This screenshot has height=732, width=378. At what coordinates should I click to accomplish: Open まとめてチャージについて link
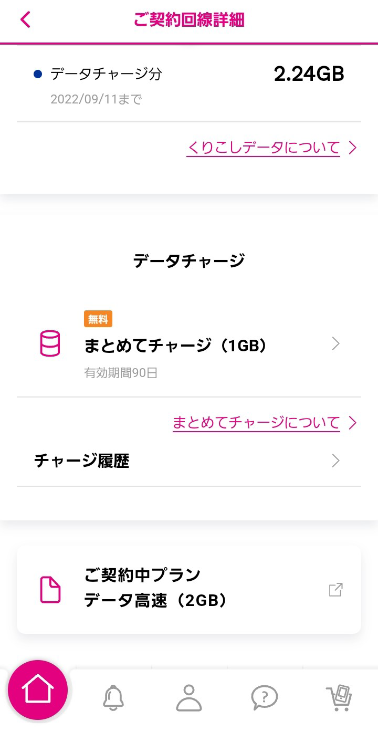click(x=256, y=422)
